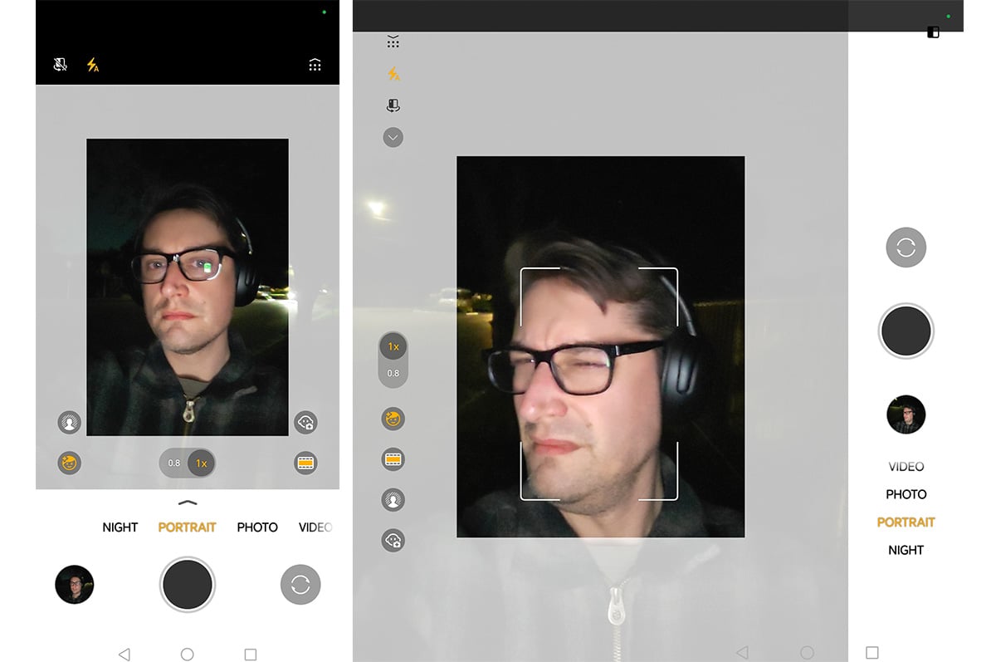Flip the camera using left screen switch icon
Image resolution: width=996 pixels, height=662 pixels.
pyautogui.click(x=300, y=585)
